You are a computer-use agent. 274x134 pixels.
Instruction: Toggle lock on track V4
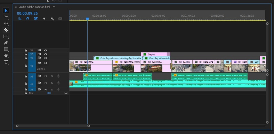[x=26, y=50]
